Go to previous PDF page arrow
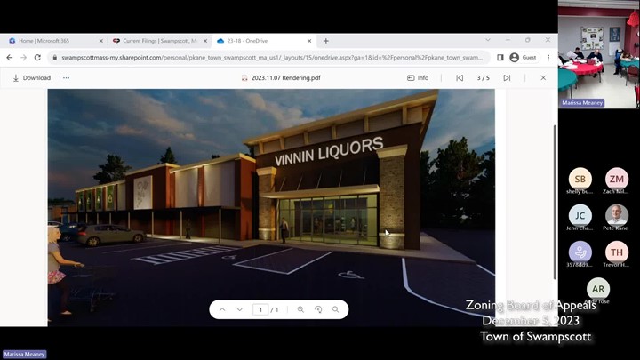The height and width of the screenshot is (360, 640). point(222,309)
